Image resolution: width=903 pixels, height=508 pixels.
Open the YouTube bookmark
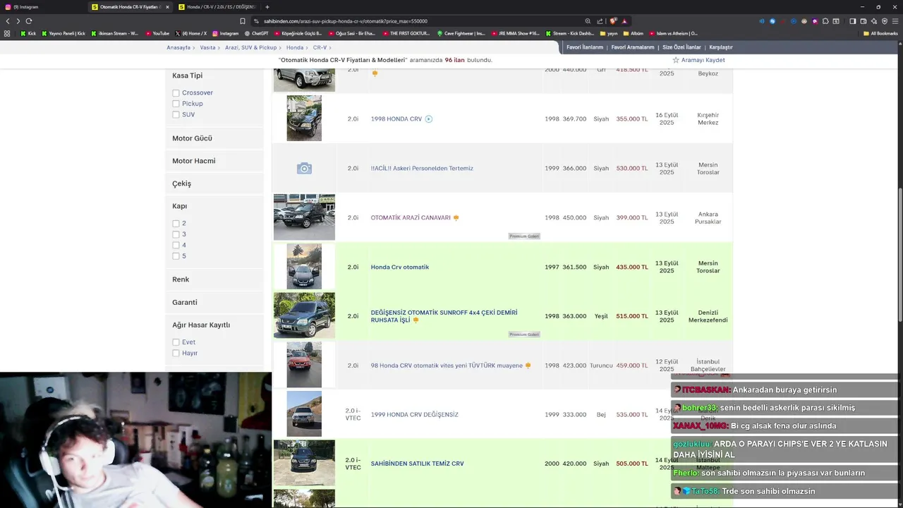point(157,33)
